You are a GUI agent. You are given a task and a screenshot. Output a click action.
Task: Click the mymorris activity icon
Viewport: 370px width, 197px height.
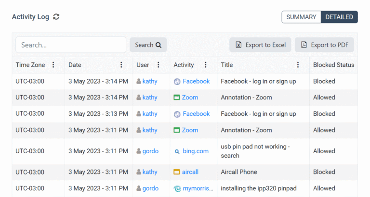pos(177,188)
